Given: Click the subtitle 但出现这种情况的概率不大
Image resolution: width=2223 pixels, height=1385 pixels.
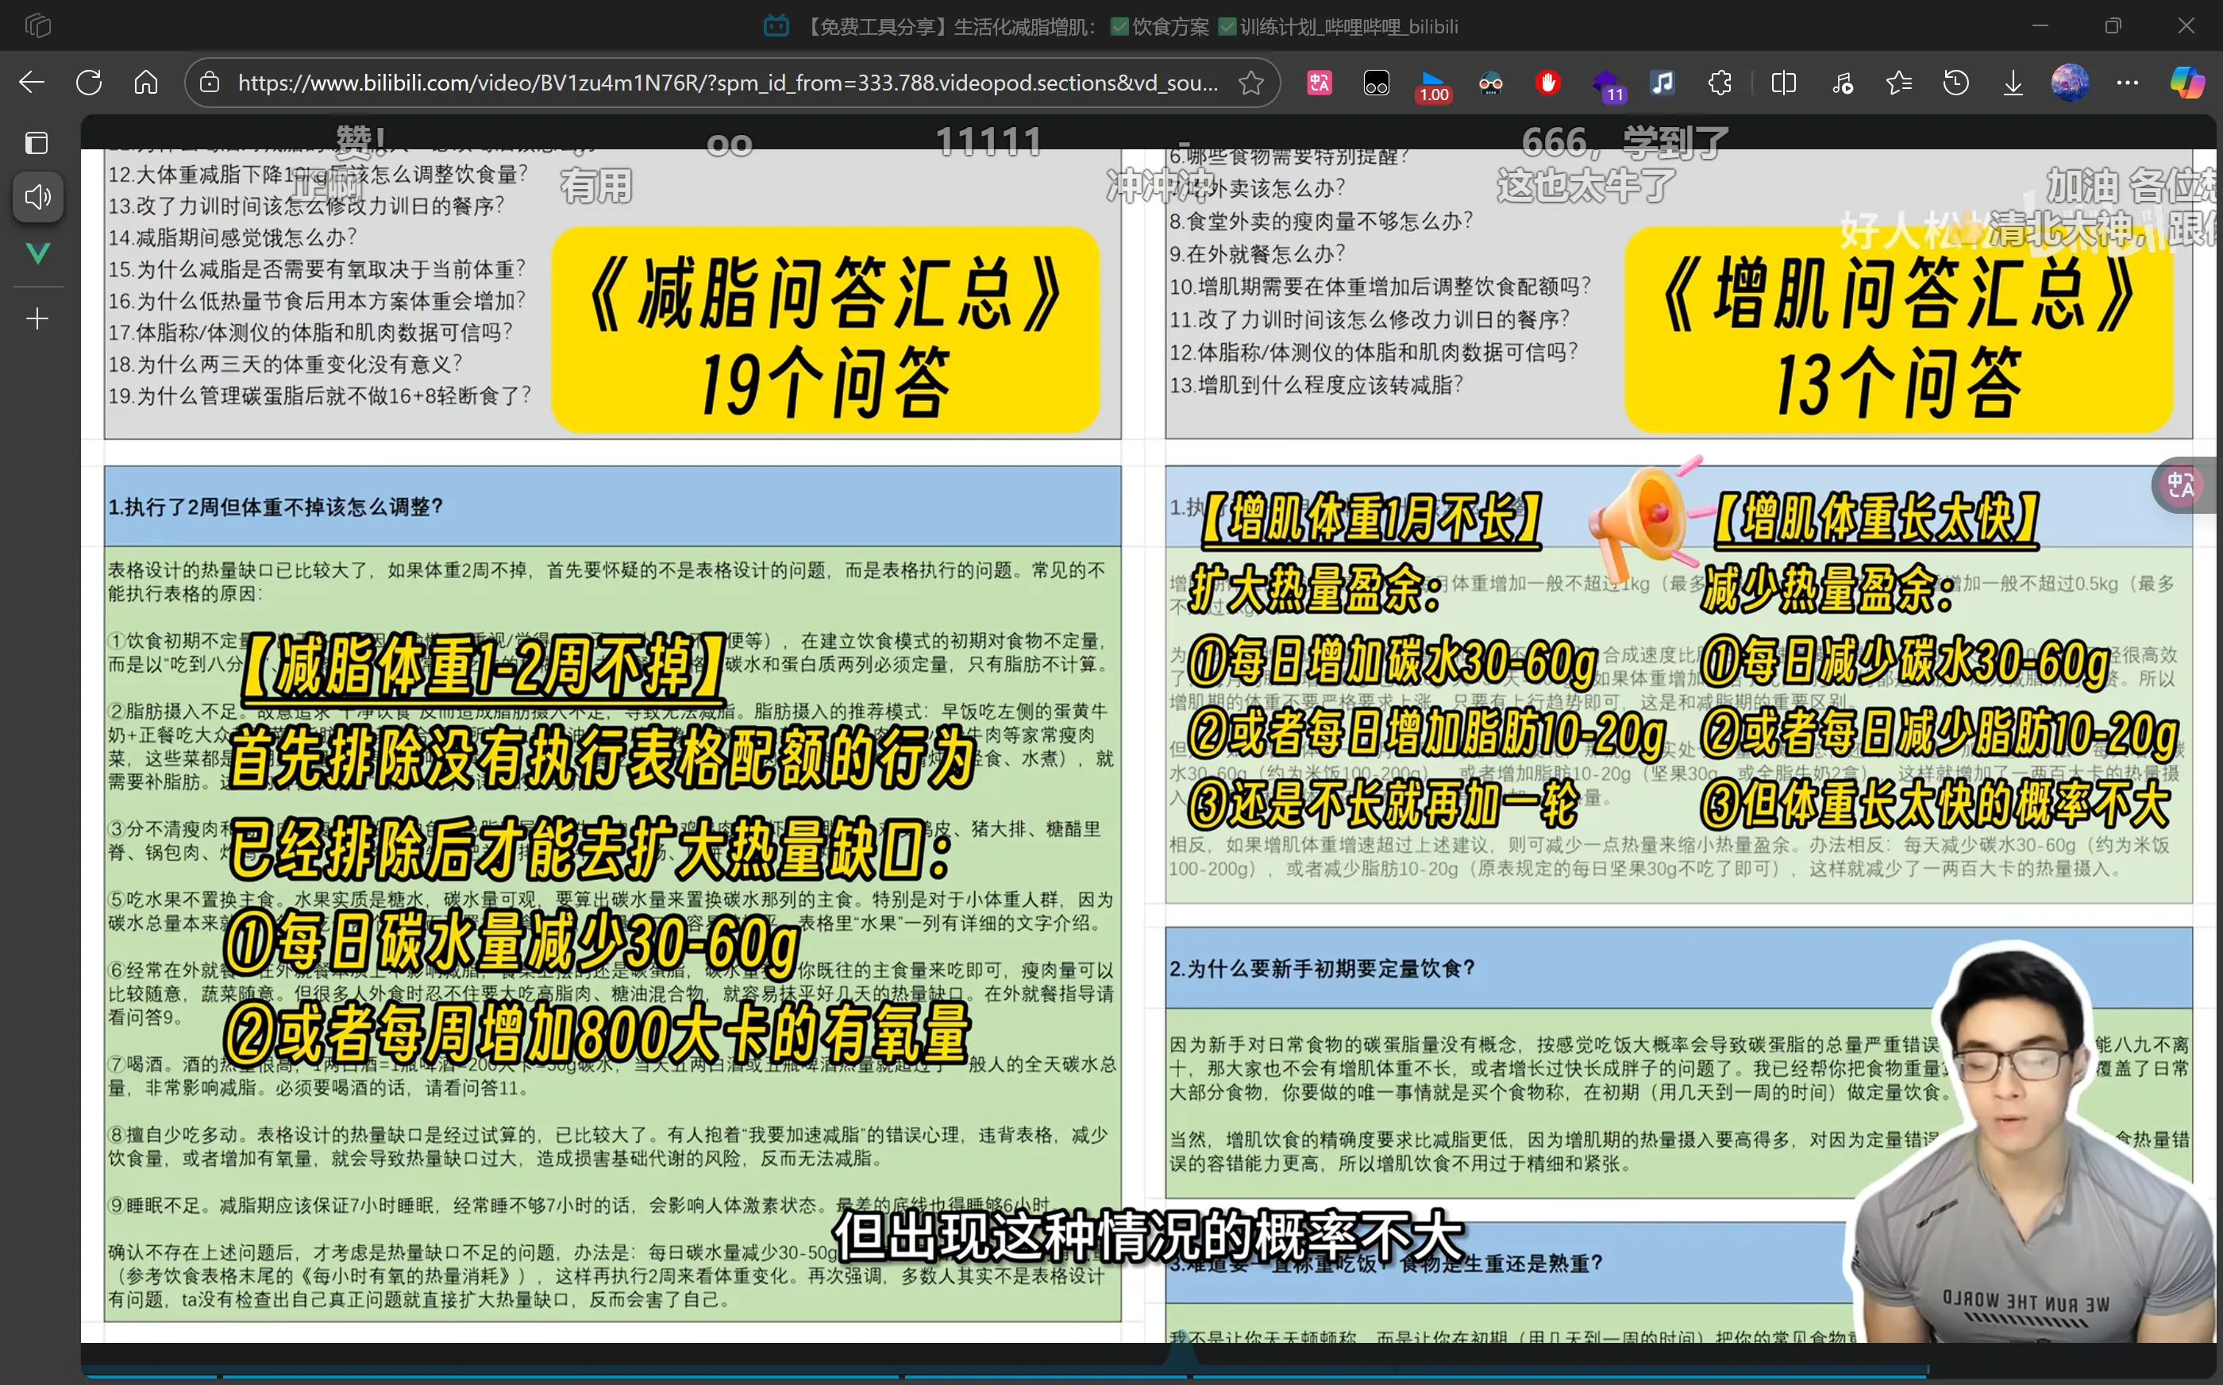Looking at the screenshot, I should tap(1148, 1236).
